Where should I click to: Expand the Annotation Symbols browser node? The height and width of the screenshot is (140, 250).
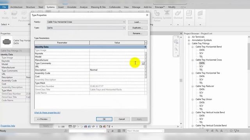pyautogui.click(x=189, y=40)
